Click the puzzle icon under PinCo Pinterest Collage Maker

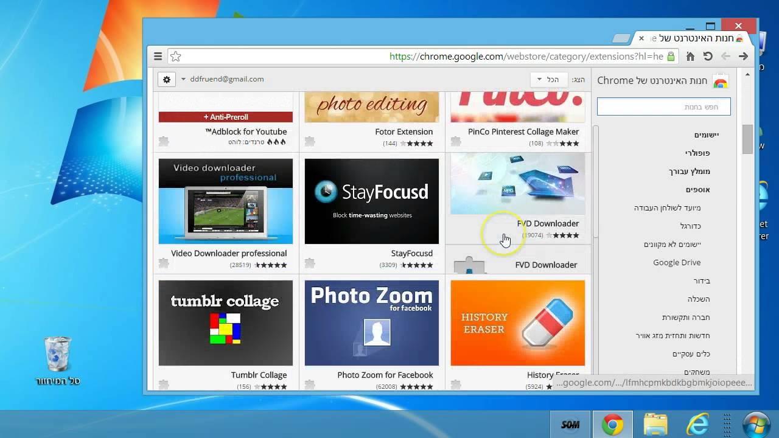pos(456,142)
